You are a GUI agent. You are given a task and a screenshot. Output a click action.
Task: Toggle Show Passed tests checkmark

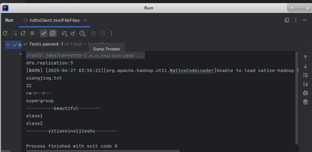tap(43, 33)
